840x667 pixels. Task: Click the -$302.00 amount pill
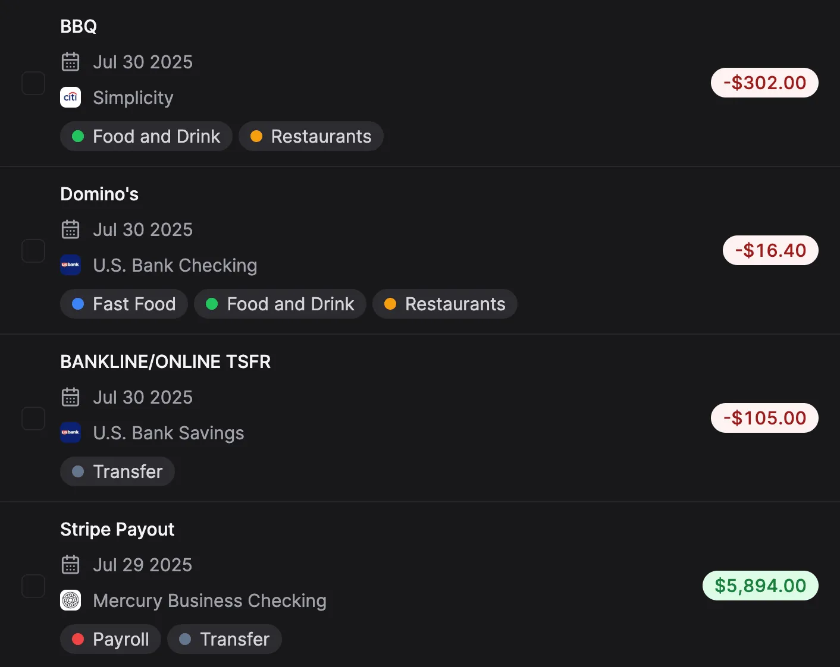click(764, 83)
